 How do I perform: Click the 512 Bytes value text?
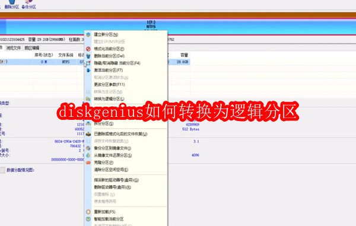190,129
